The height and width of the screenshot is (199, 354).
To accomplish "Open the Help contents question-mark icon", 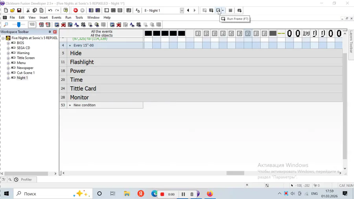I will (66, 10).
